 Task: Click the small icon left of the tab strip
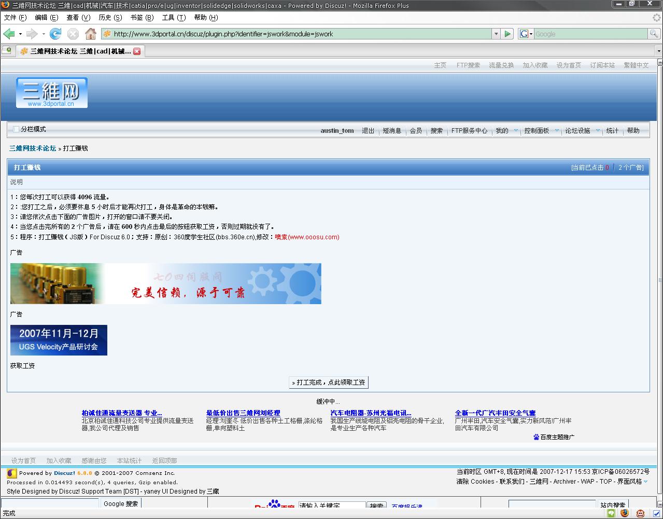tap(7, 50)
